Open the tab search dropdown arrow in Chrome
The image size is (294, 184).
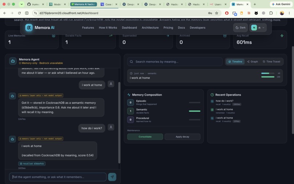point(22,4)
